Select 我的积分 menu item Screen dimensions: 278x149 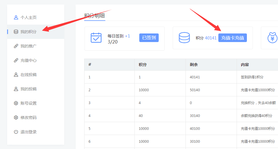(36, 32)
